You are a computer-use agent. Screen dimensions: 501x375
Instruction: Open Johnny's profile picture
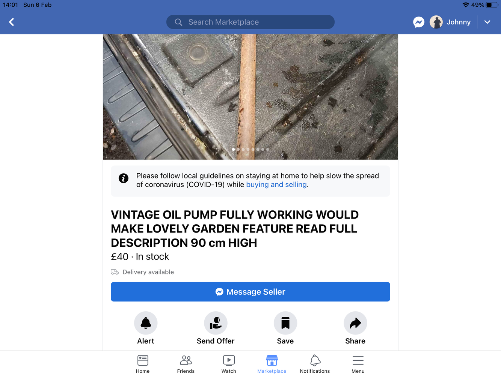click(x=436, y=22)
